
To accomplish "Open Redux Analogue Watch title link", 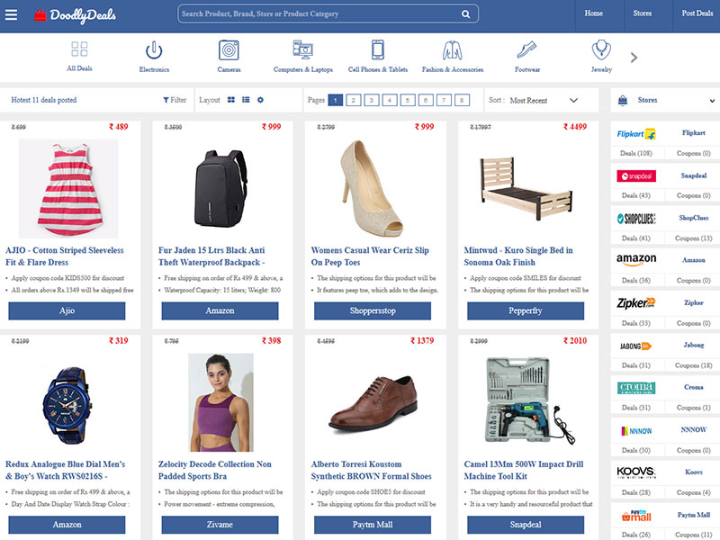I will point(65,470).
